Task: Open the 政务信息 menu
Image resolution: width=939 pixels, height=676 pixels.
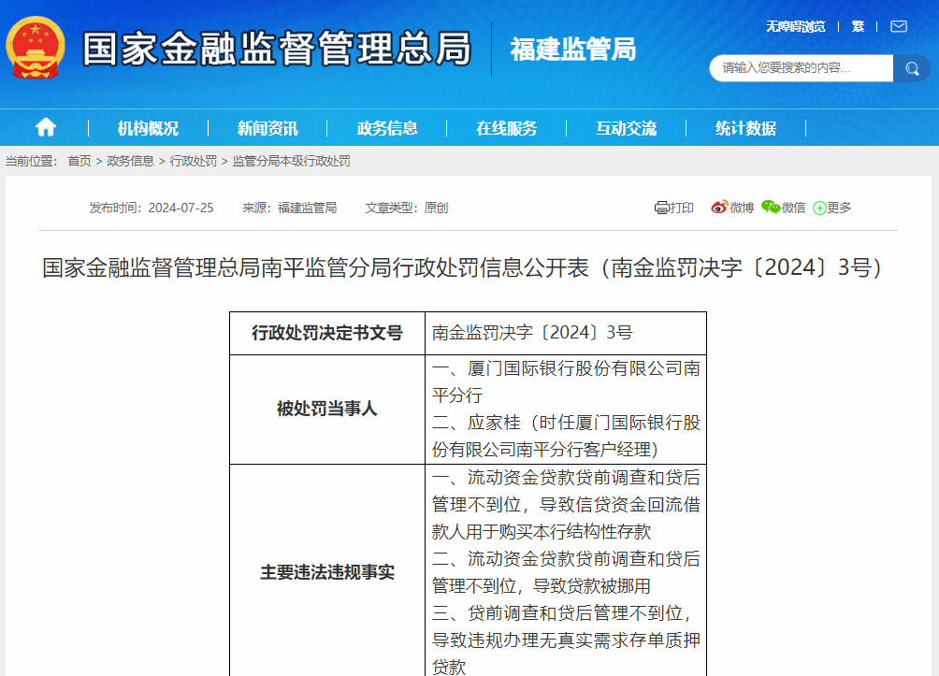Action: (x=387, y=128)
